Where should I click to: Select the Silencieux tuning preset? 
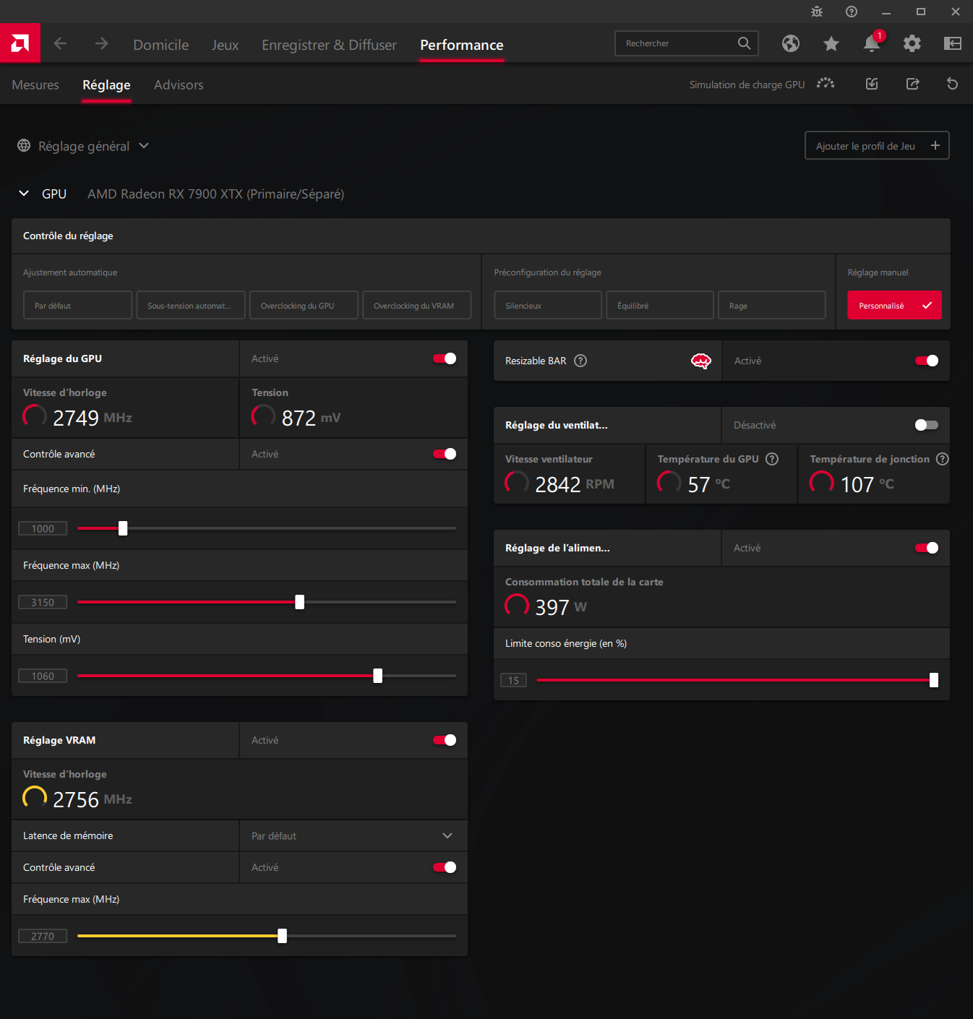click(547, 305)
